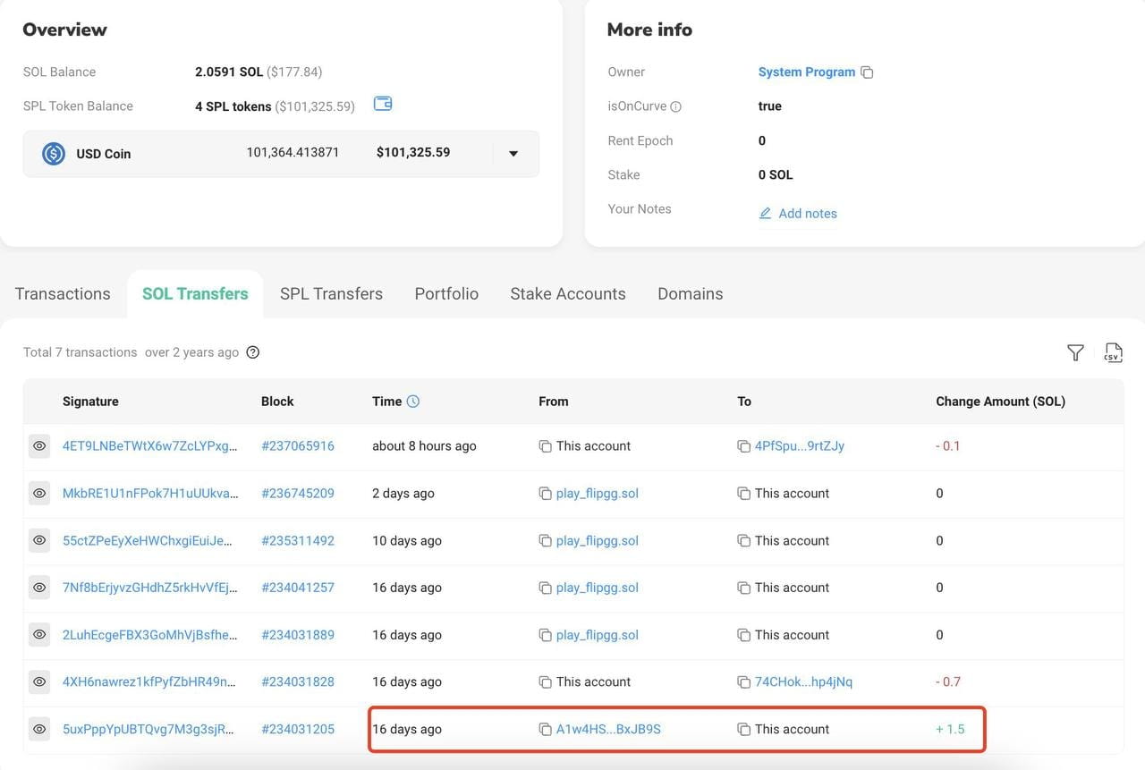View the Stake Accounts tab
Image resolution: width=1145 pixels, height=770 pixels.
(x=568, y=294)
